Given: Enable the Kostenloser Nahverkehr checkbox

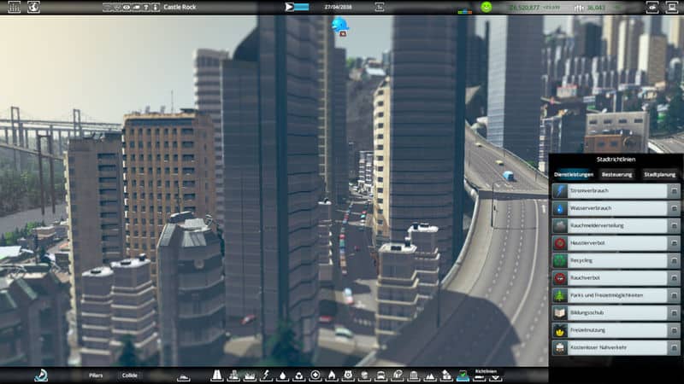Looking at the screenshot, I should point(674,348).
